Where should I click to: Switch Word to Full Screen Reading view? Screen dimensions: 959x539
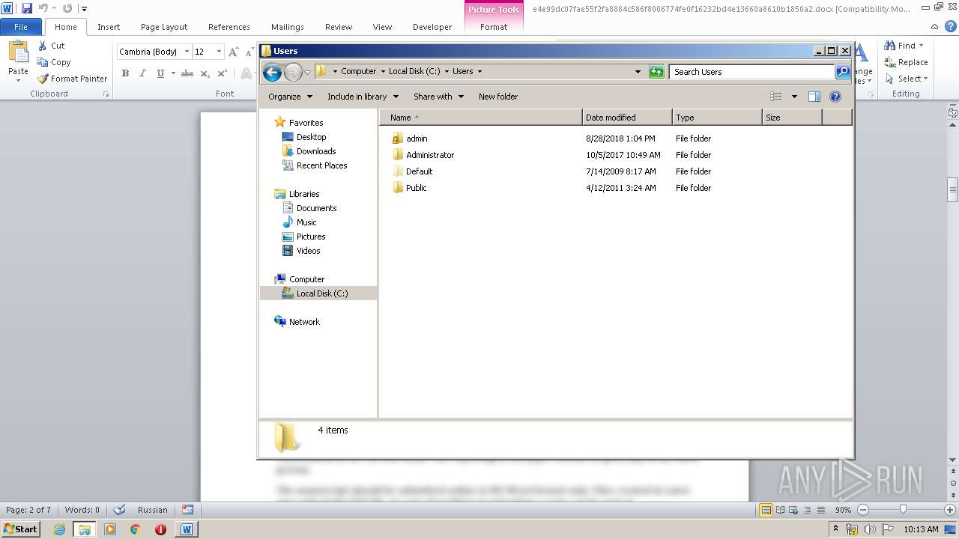click(x=780, y=510)
